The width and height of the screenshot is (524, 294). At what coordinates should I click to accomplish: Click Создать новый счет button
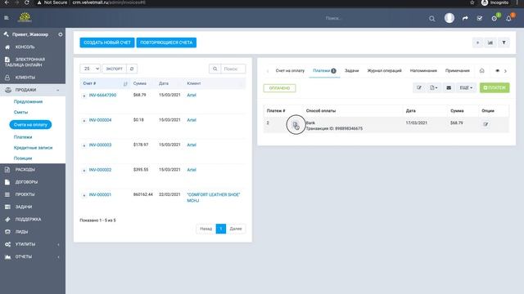(x=107, y=42)
